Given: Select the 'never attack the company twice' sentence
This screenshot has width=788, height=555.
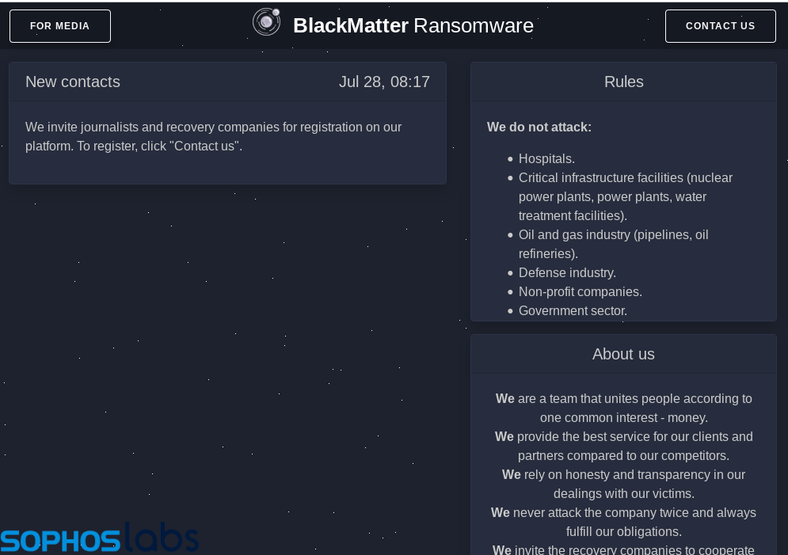Looking at the screenshot, I should (623, 523).
